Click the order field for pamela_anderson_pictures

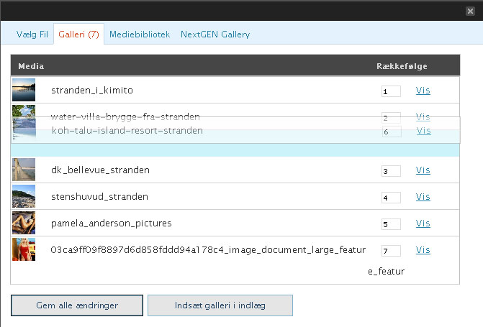pos(391,224)
